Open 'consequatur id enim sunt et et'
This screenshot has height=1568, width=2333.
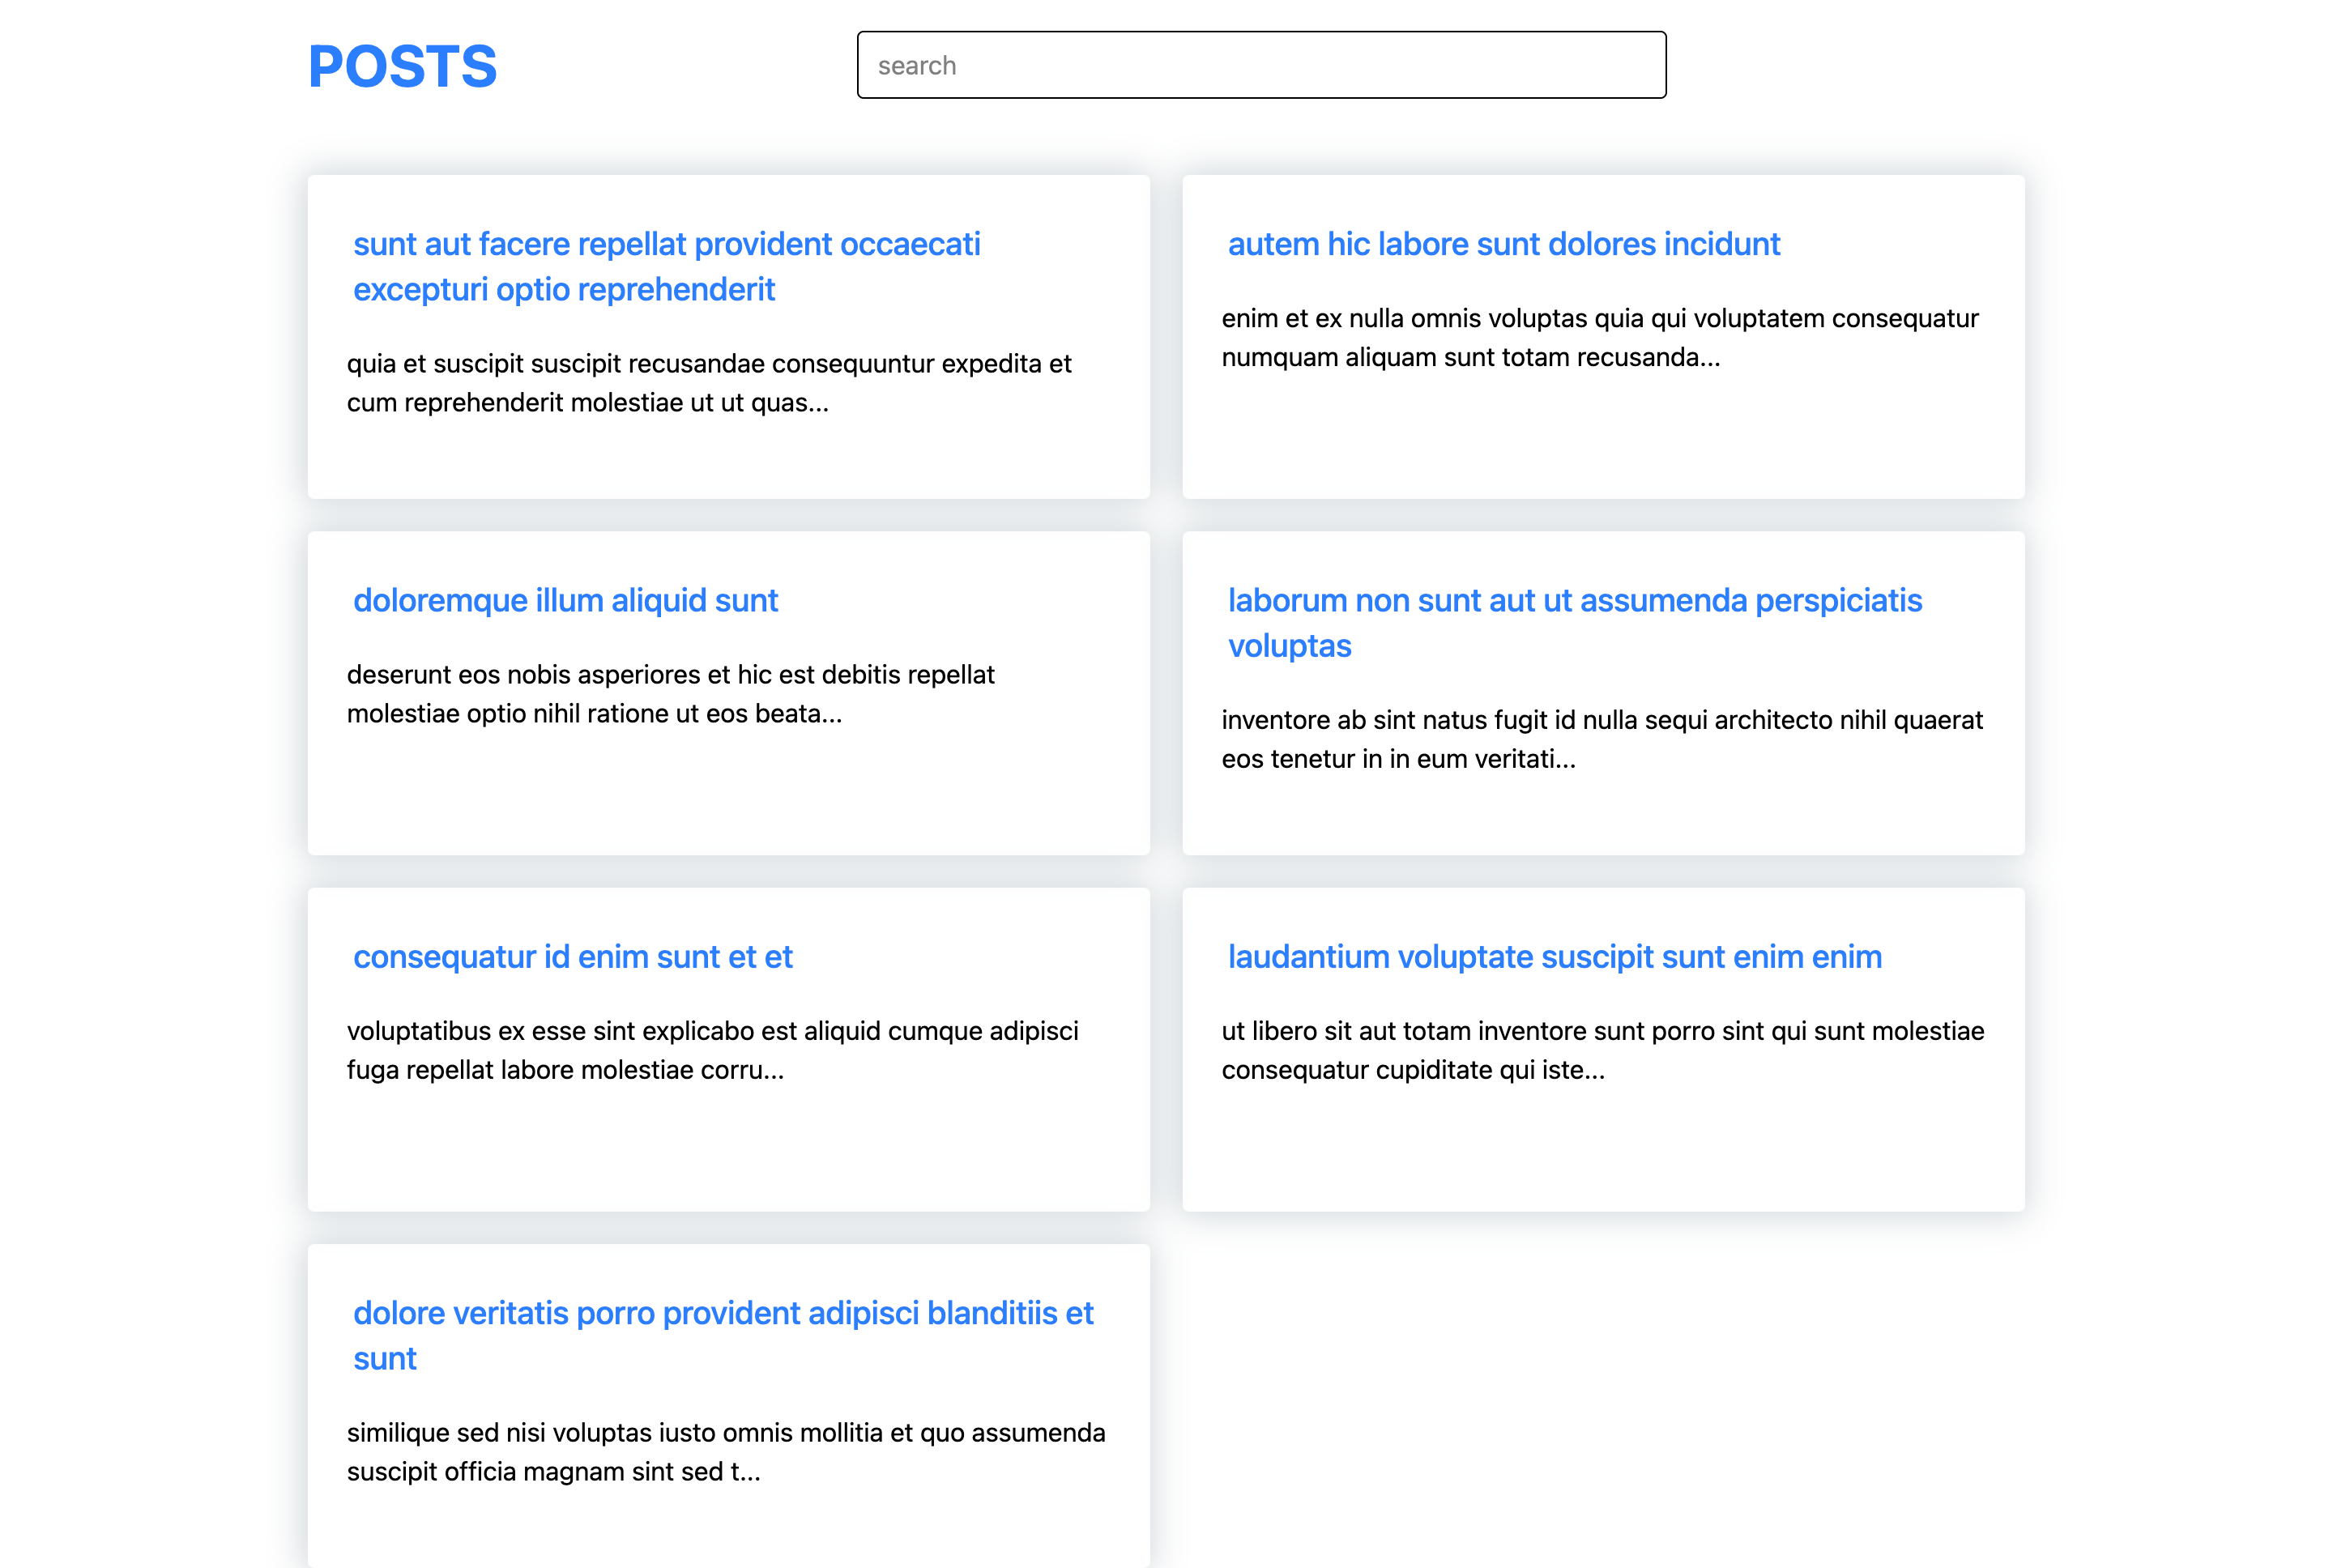click(572, 957)
